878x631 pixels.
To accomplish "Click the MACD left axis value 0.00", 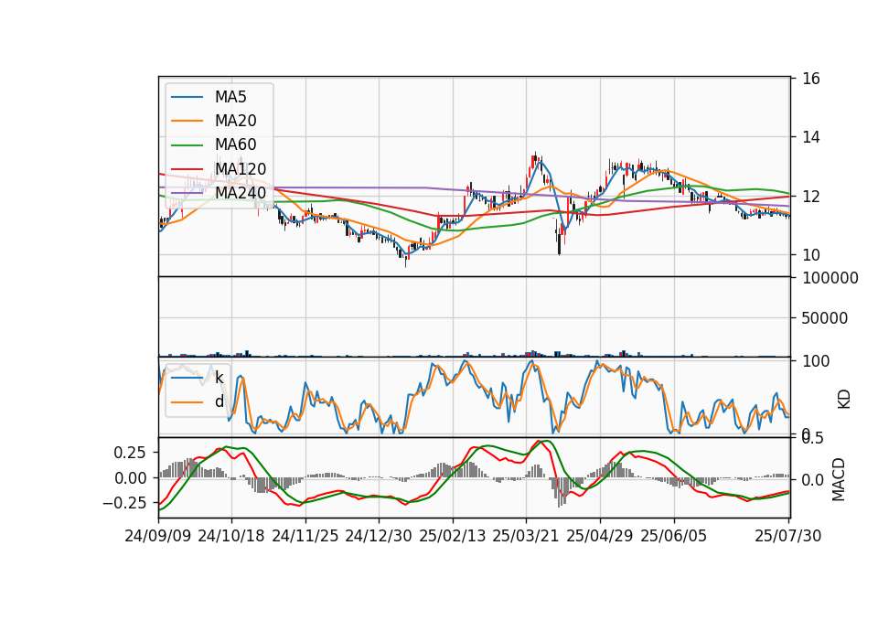I will point(130,478).
